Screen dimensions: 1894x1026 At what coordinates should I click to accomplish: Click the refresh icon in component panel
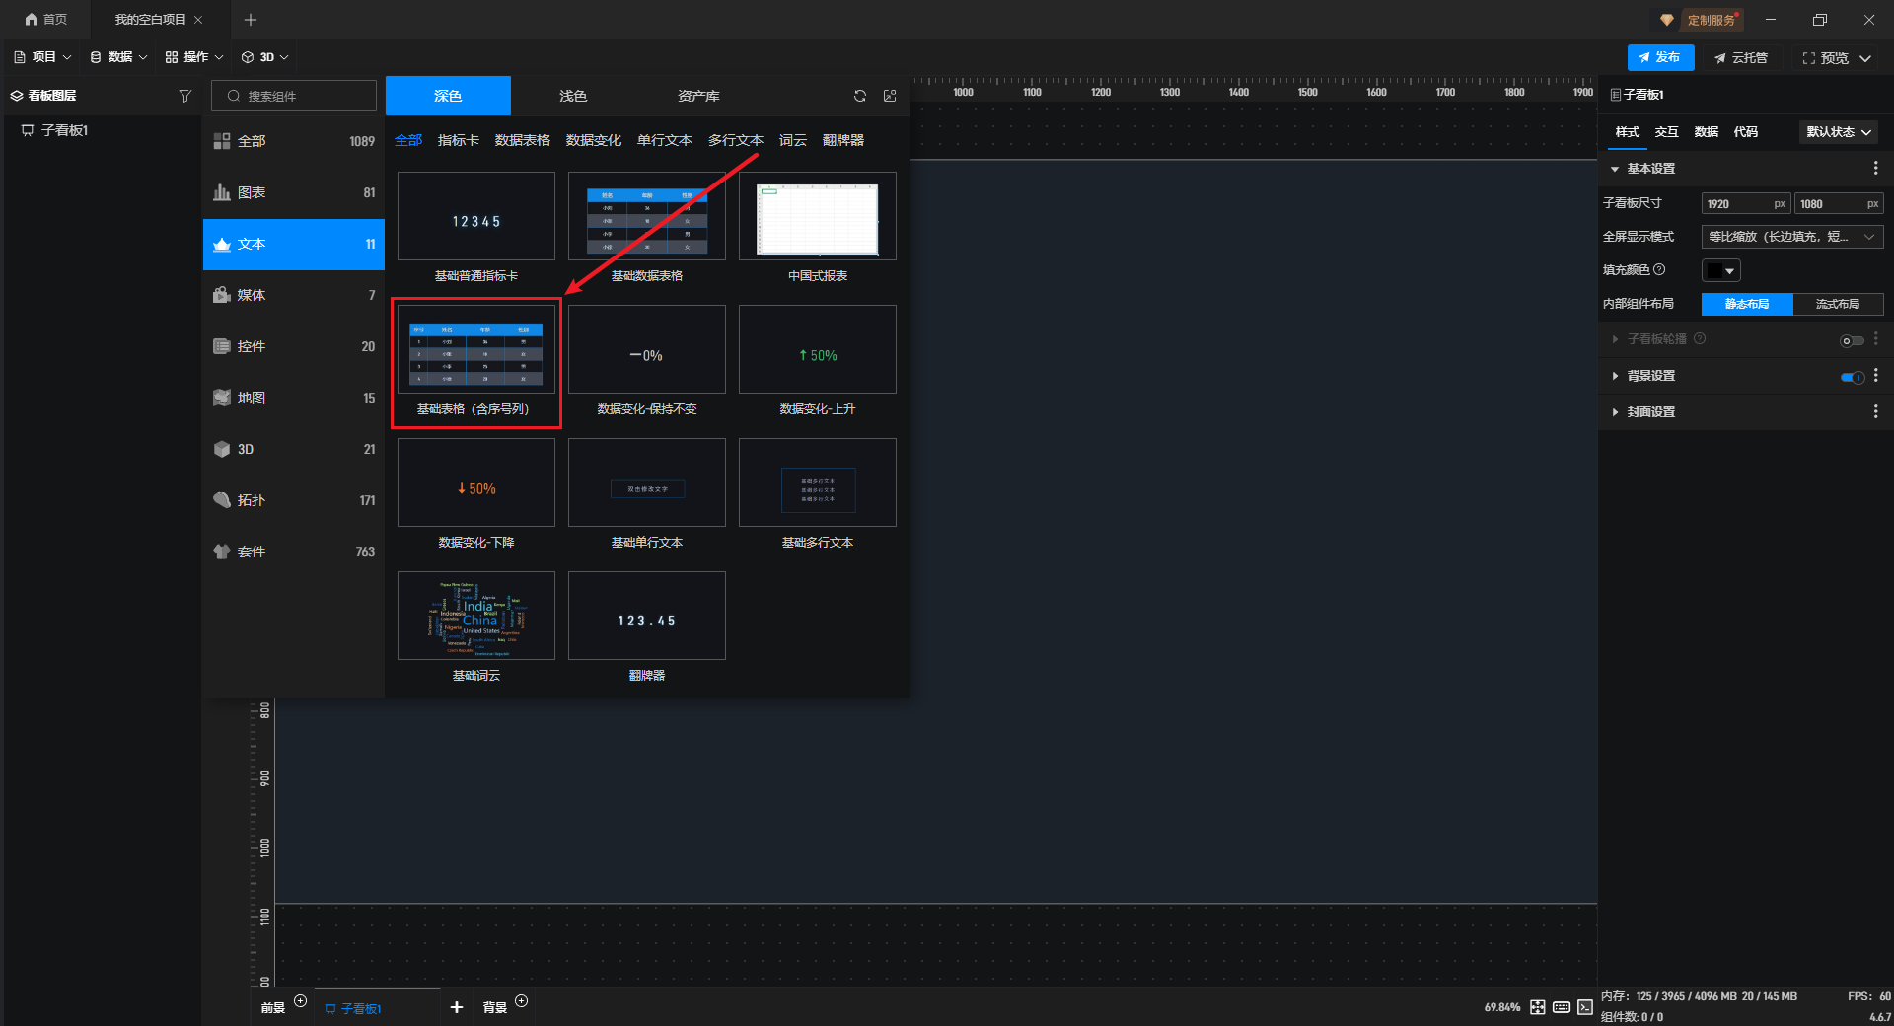click(x=860, y=96)
